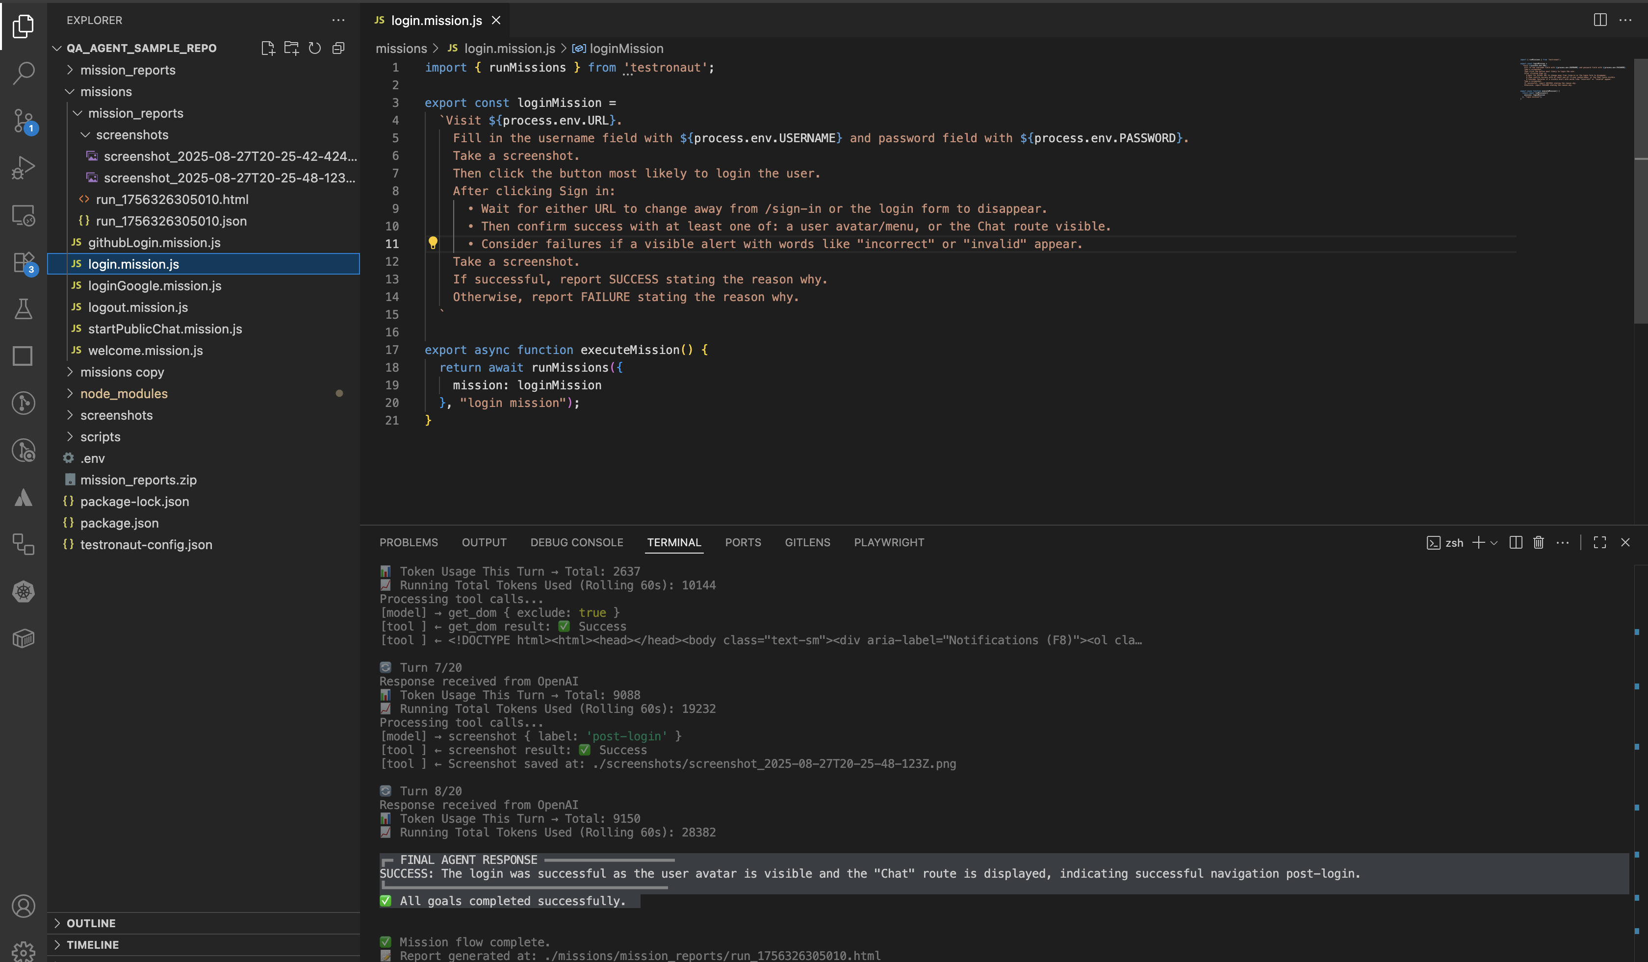Switch to the PLAYWRIGHT tab

pos(889,542)
